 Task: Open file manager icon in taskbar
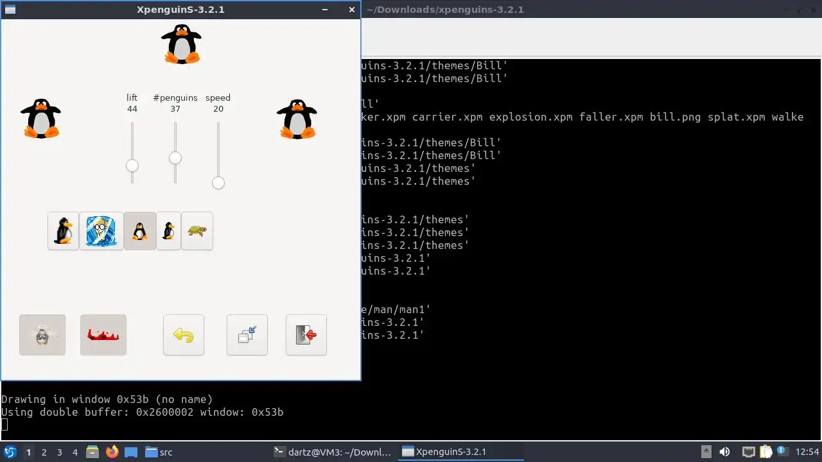coord(92,452)
